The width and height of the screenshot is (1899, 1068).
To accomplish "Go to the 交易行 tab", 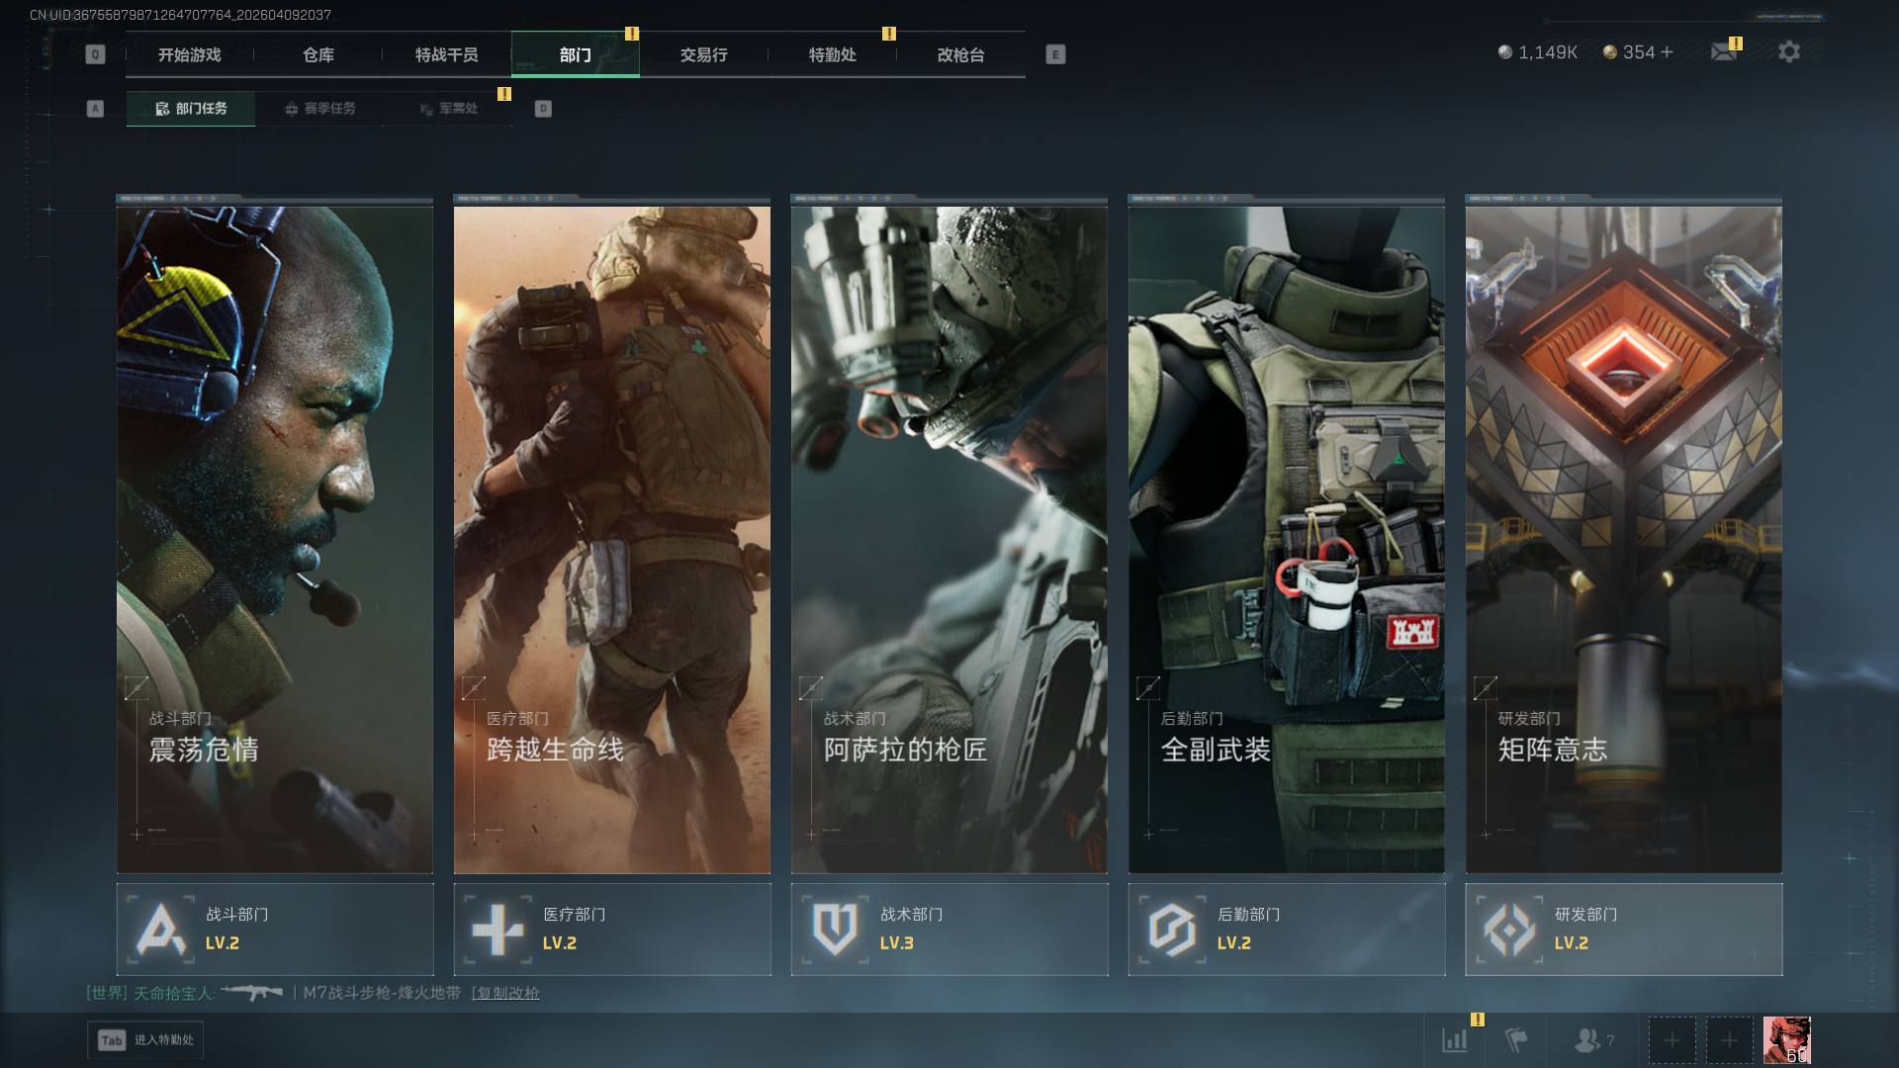I will pos(703,54).
